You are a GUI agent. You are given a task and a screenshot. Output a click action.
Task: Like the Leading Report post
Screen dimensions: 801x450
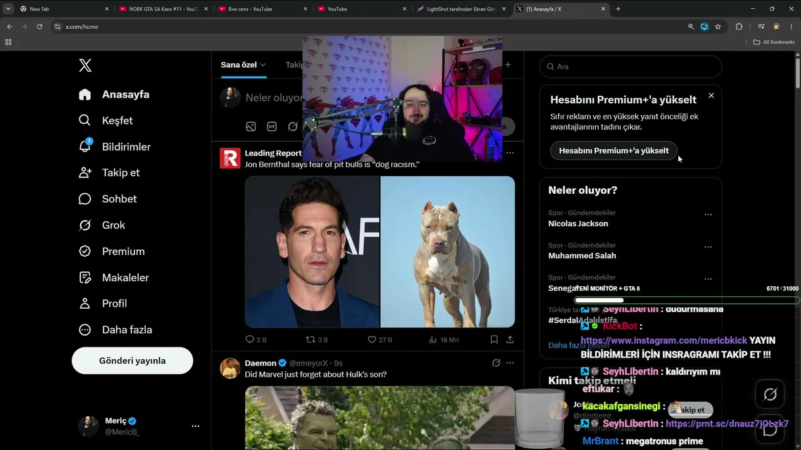(x=380, y=339)
